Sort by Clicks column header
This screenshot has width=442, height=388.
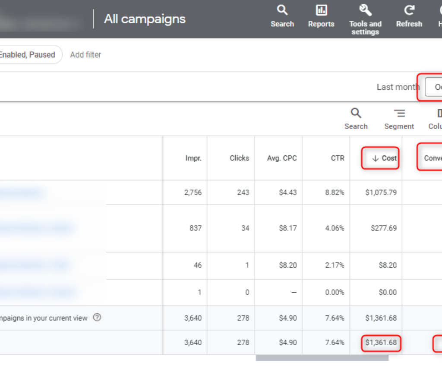[239, 158]
